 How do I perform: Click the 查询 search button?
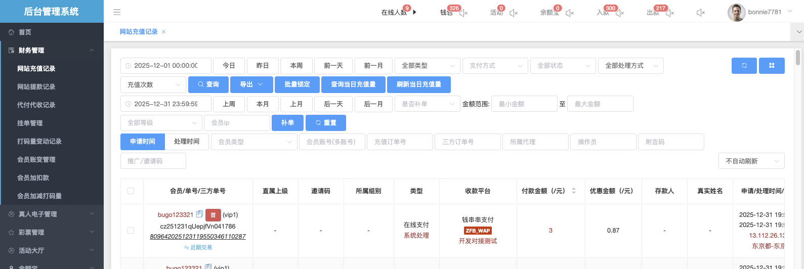208,85
